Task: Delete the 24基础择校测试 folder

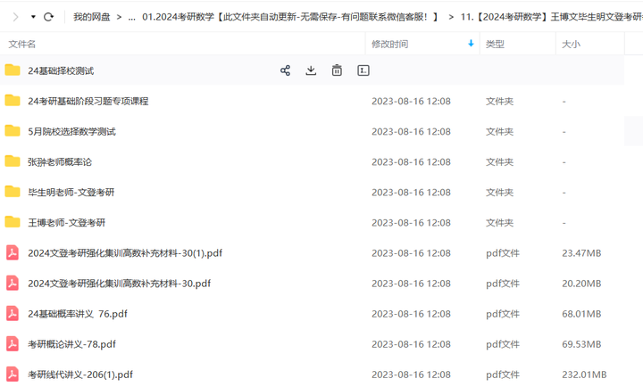Action: 337,70
